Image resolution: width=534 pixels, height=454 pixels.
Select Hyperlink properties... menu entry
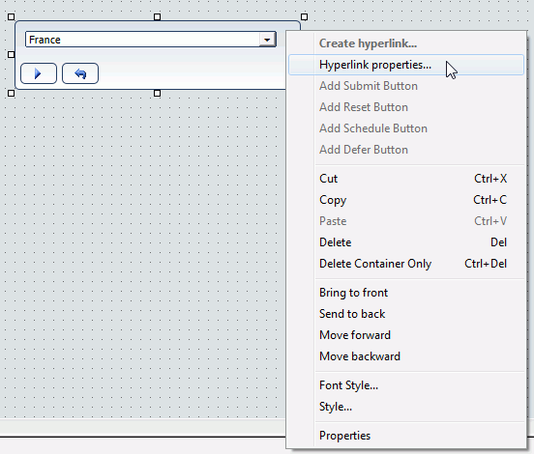406,65
